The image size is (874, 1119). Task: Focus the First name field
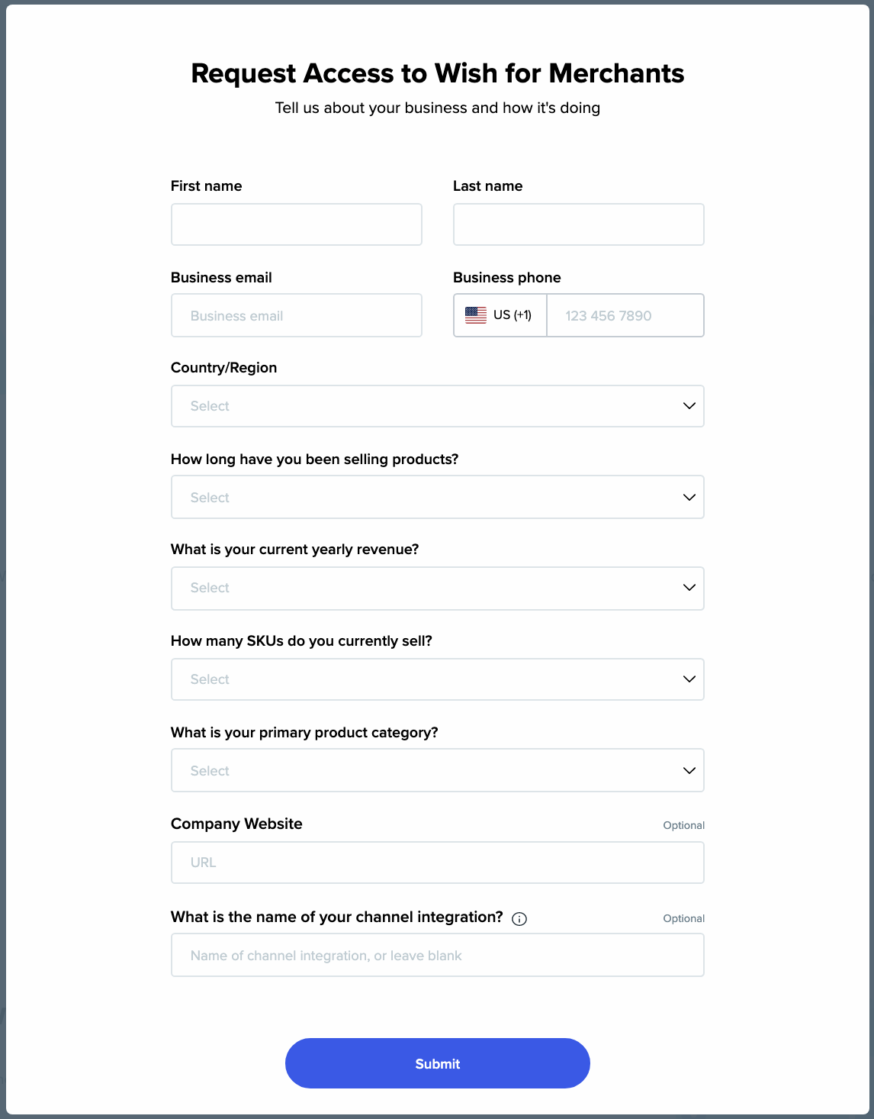click(x=296, y=224)
